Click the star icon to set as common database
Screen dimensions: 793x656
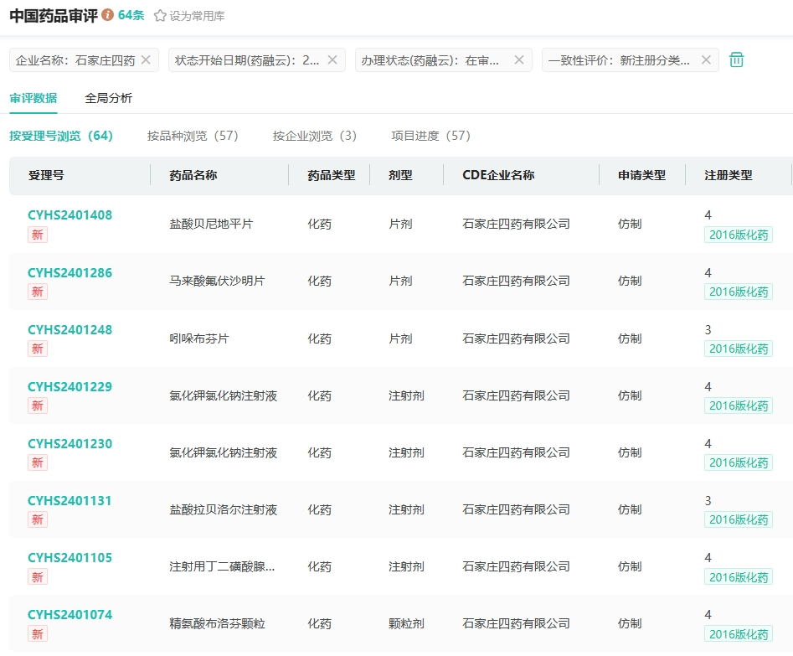(160, 16)
